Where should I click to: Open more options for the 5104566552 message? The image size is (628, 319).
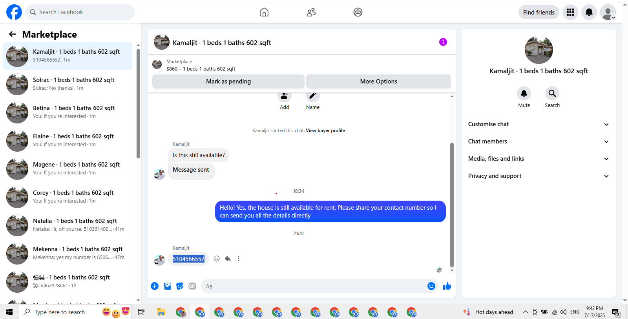click(239, 259)
